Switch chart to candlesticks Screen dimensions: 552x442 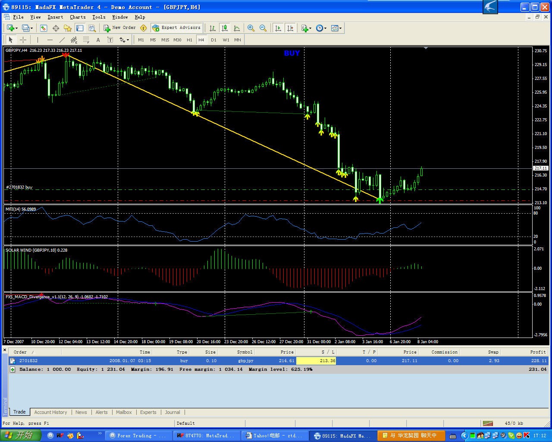[x=225, y=28]
